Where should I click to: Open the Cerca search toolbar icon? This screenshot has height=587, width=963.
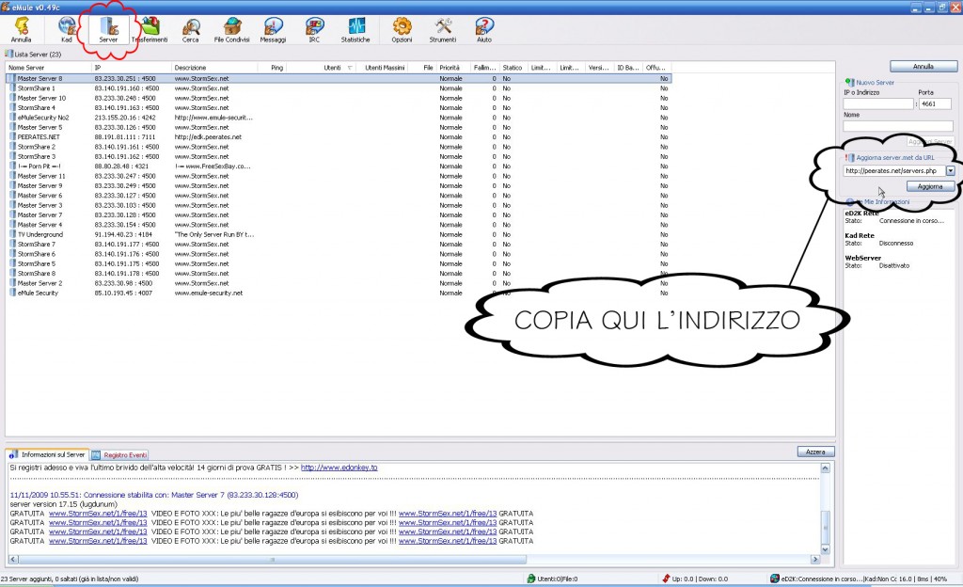point(190,29)
